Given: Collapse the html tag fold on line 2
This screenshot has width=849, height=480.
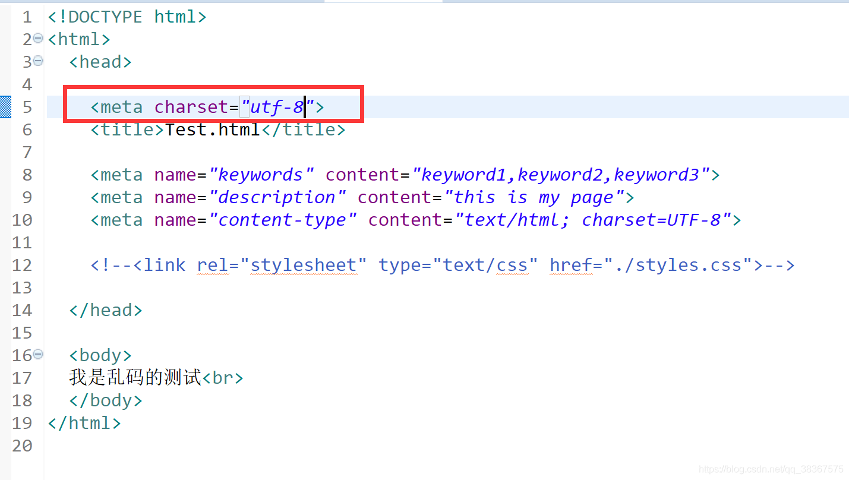Looking at the screenshot, I should [38, 38].
